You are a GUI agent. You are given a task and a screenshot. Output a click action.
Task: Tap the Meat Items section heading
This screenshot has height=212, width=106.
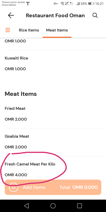pos(21,94)
